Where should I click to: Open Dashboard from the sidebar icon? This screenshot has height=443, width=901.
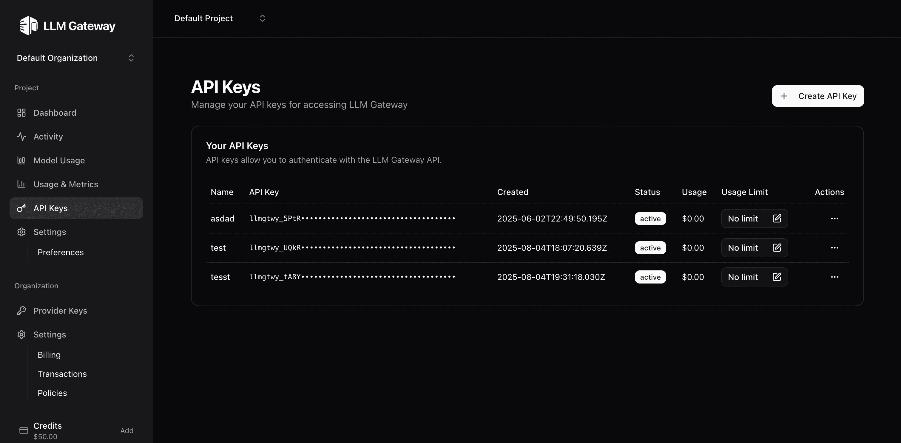click(21, 112)
